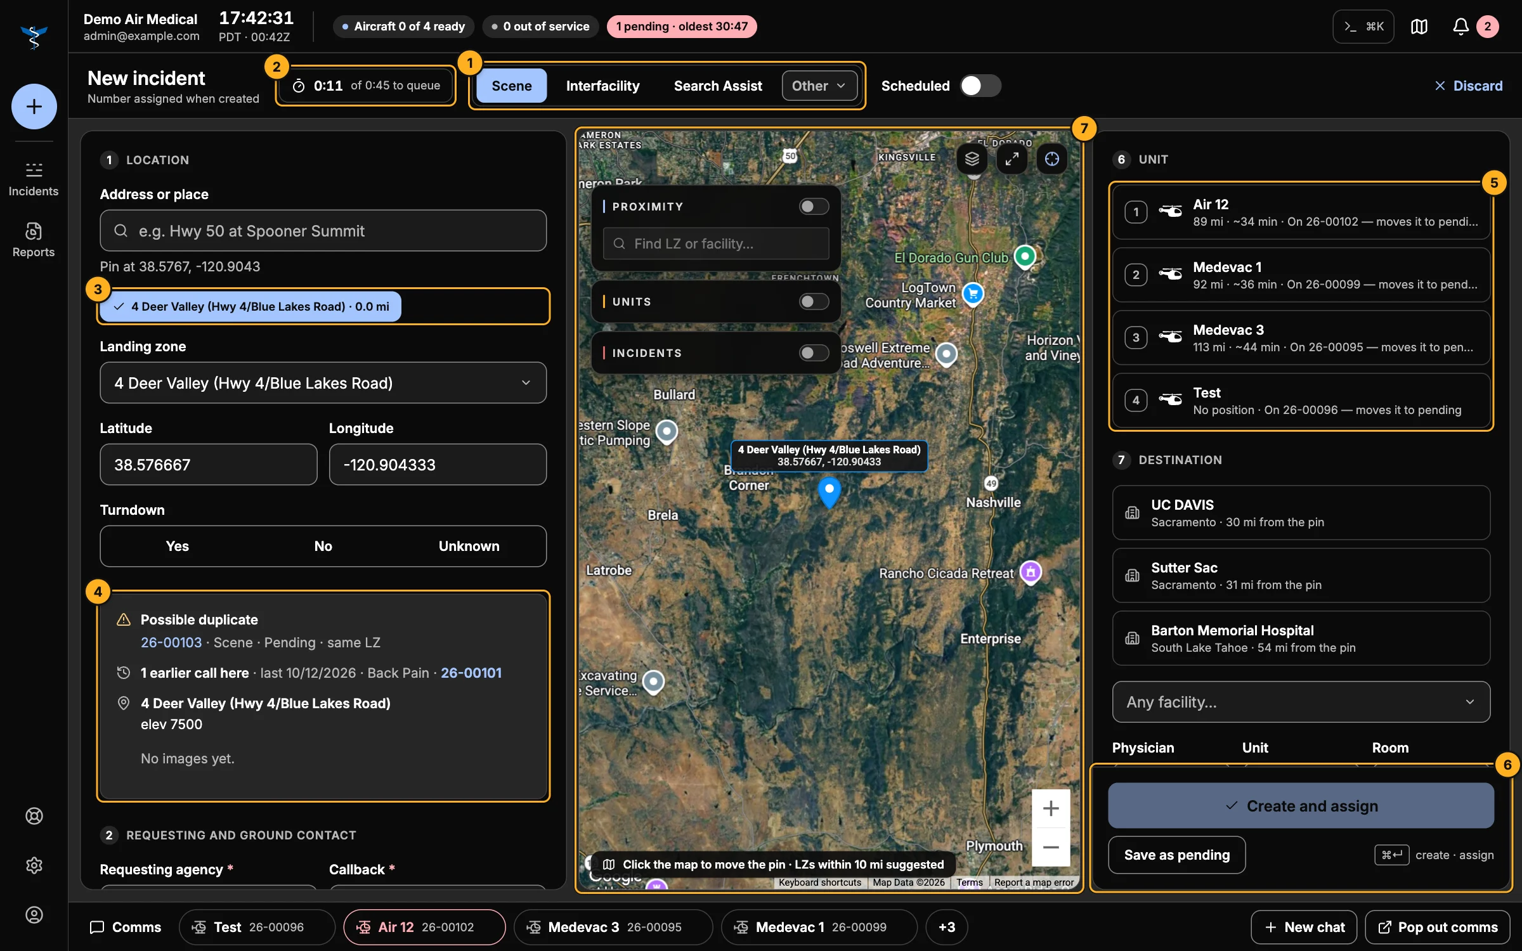Toggle the Scheduled switch

[980, 86]
